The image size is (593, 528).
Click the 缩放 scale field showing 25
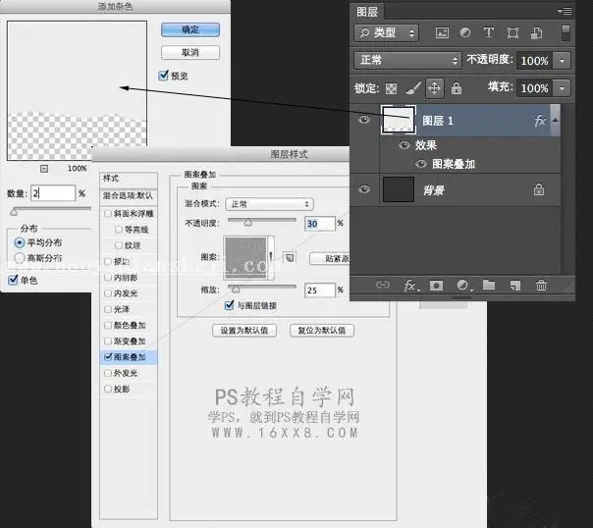point(320,290)
